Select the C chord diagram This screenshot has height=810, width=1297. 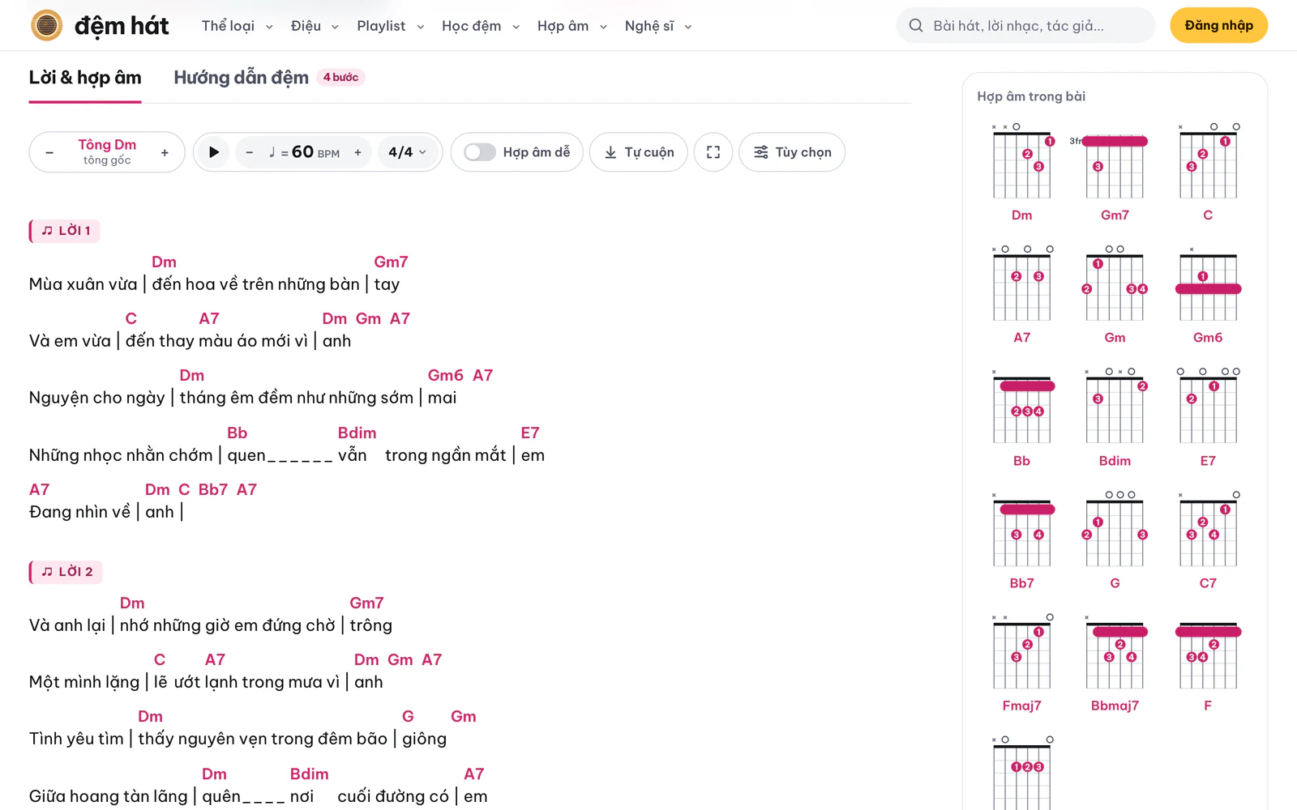click(x=1208, y=173)
